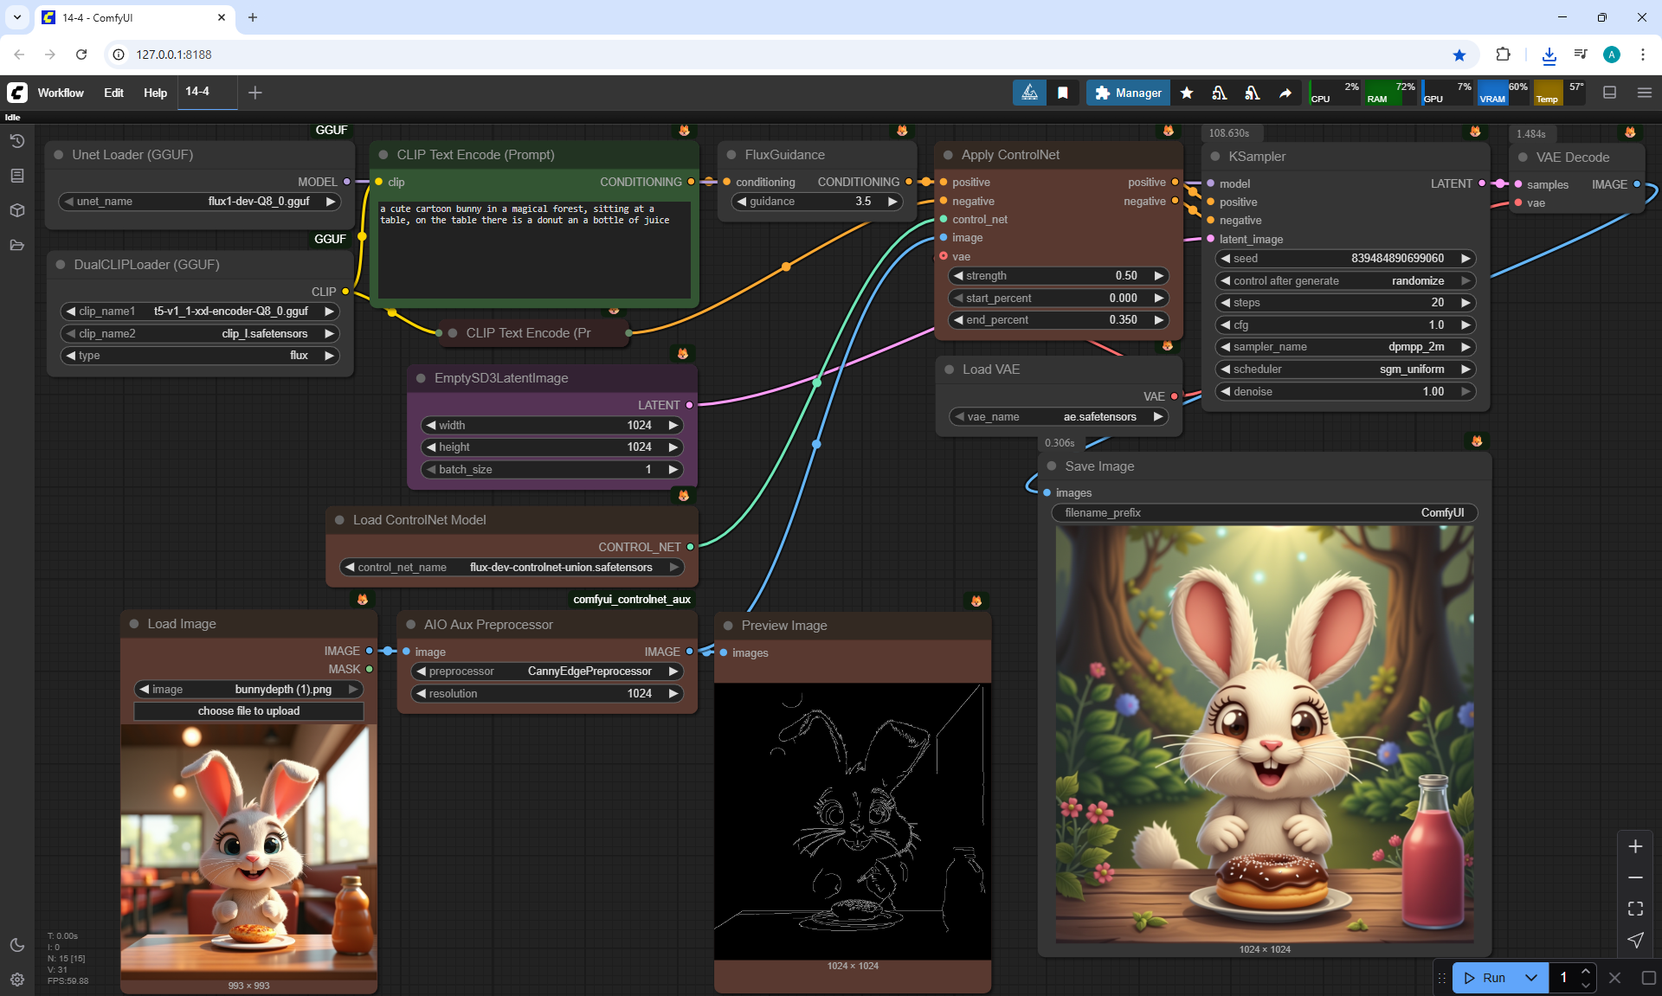Click the strength value slider in Apply ControlNet
This screenshot has height=996, width=1662.
pyautogui.click(x=1058, y=276)
